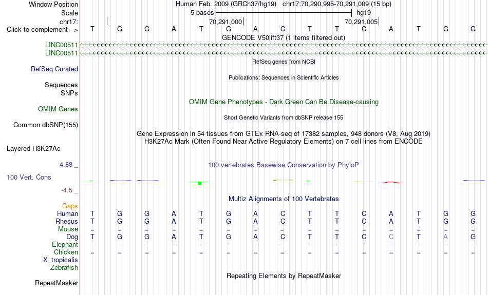Open 'Repeating Elements by RepeatMasker' title

[284, 276]
